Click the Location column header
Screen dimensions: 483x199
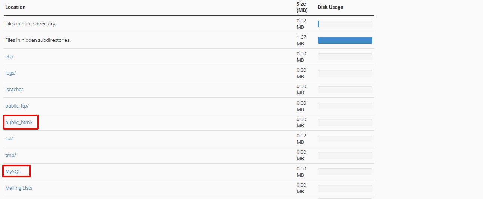[x=15, y=7]
